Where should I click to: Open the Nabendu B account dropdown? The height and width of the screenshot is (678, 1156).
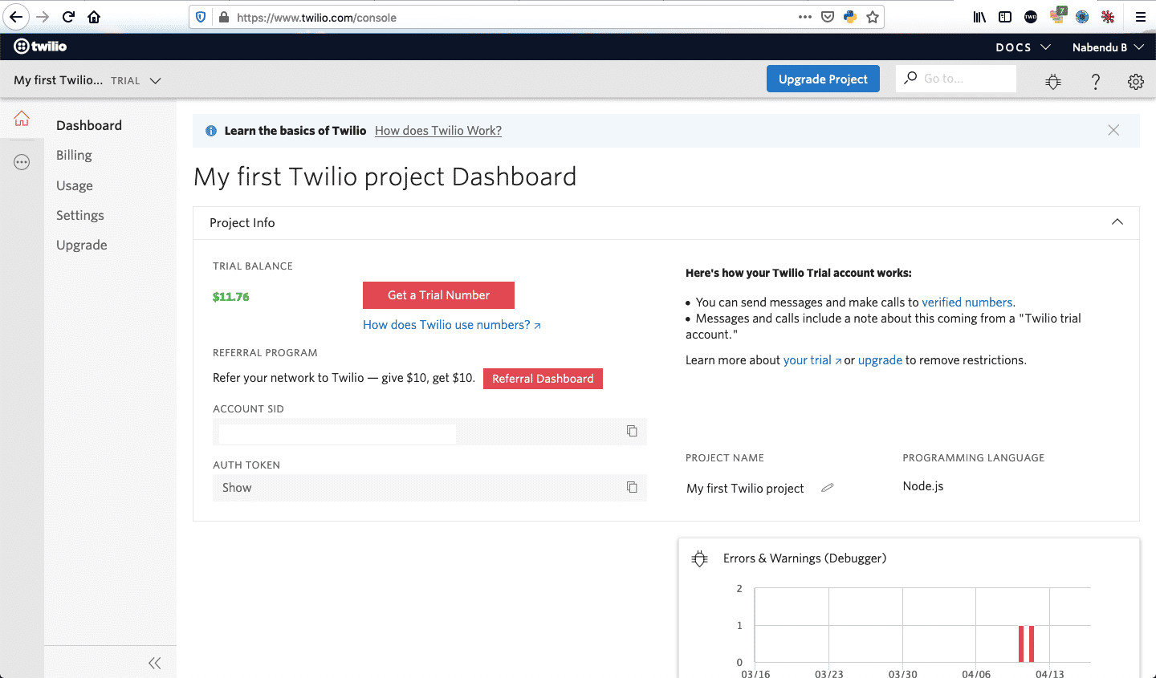1108,47
